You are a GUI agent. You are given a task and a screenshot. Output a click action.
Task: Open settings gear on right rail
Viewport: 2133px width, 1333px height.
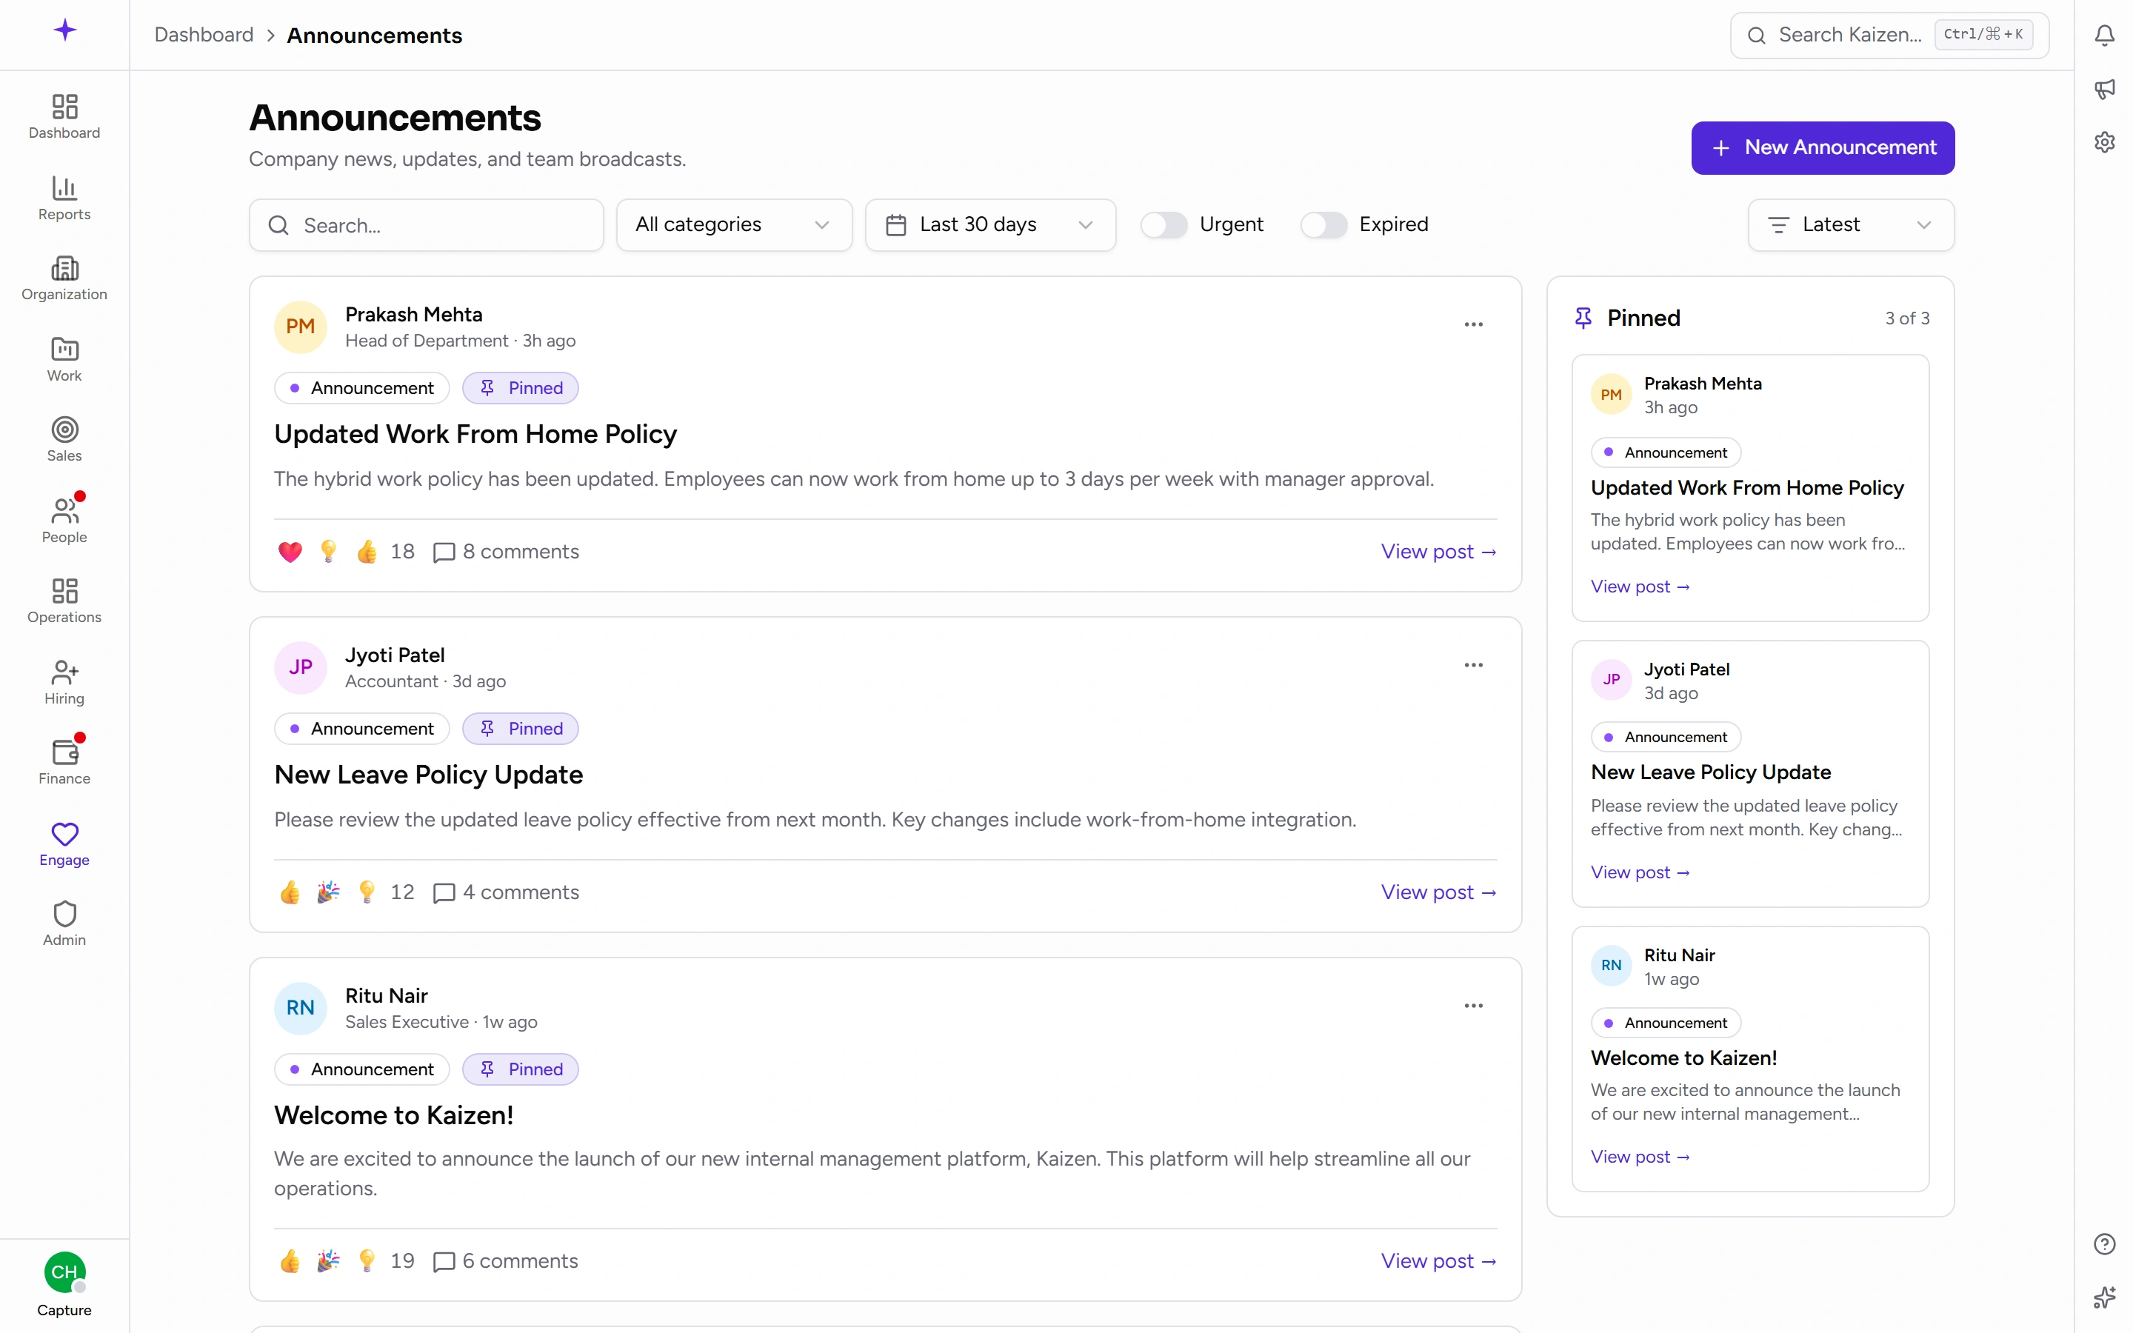tap(2104, 142)
